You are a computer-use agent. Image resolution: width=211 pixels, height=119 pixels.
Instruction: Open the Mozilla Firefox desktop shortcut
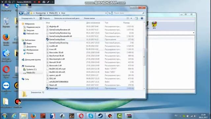[x=6, y=40]
